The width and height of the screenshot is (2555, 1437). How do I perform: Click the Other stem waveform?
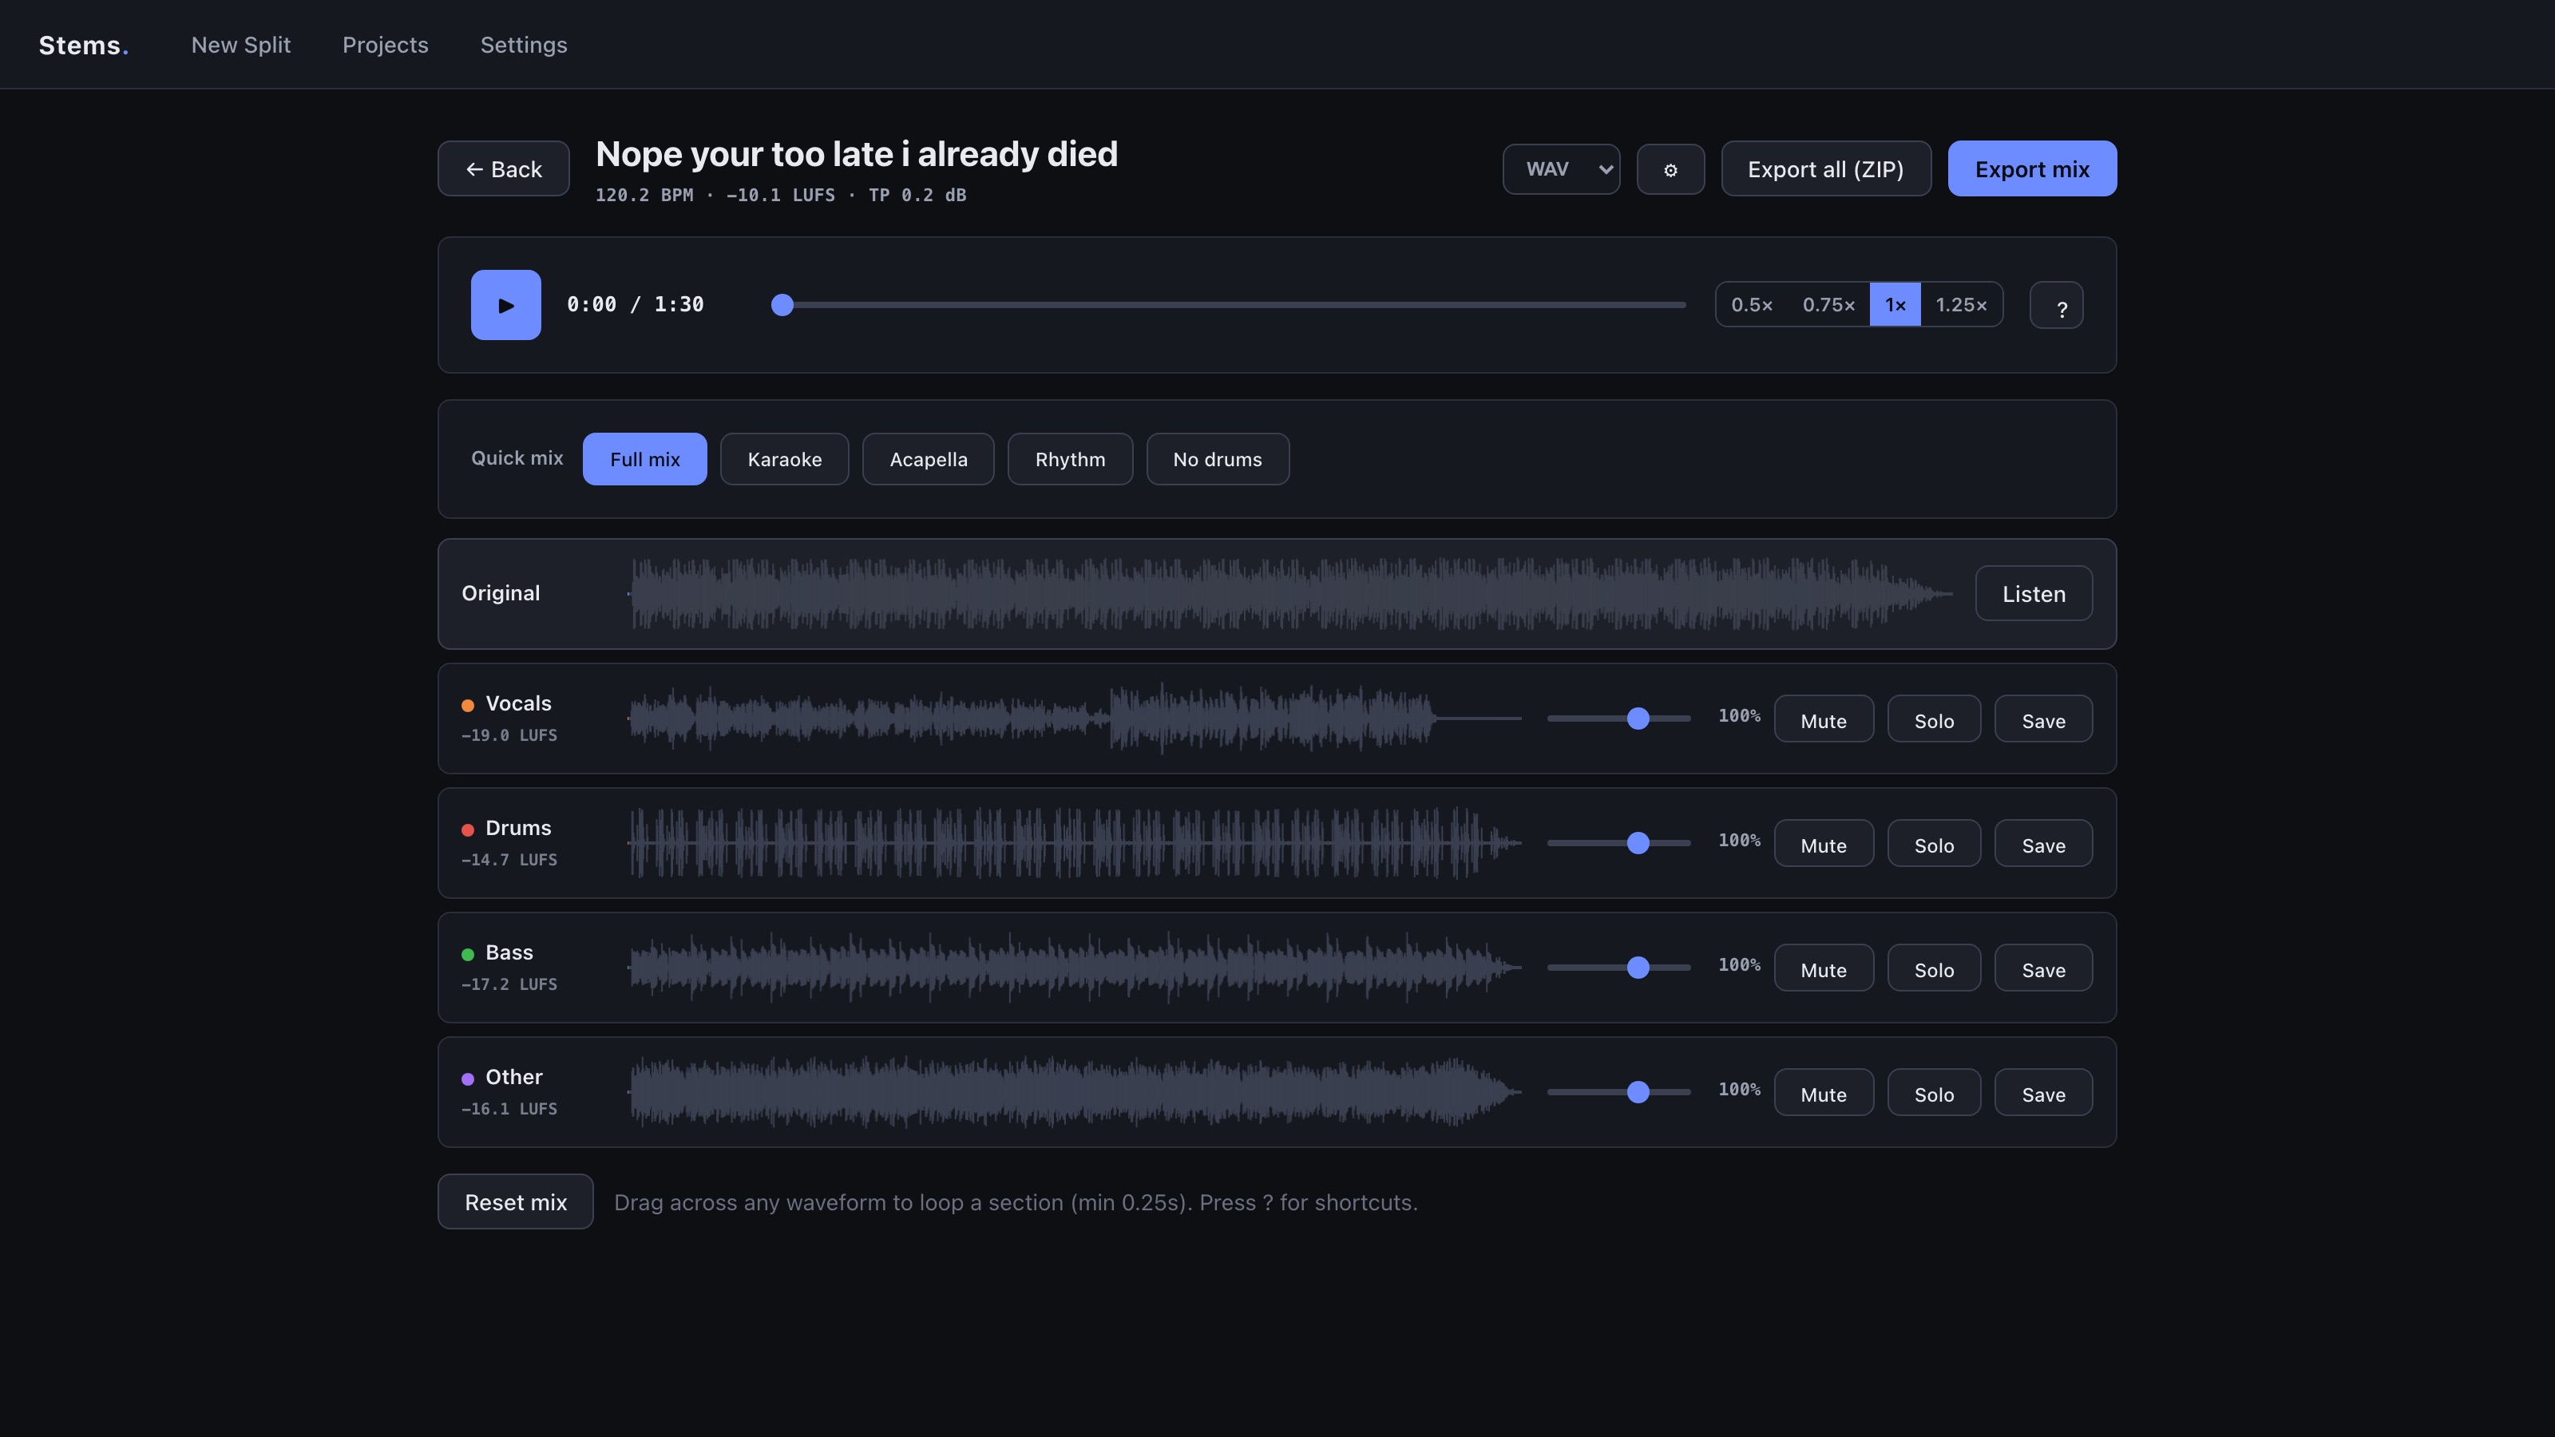coord(1074,1092)
